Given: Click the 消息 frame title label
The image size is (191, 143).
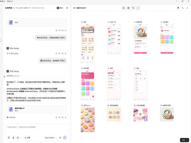Looking at the screenshot, I should [111, 68].
